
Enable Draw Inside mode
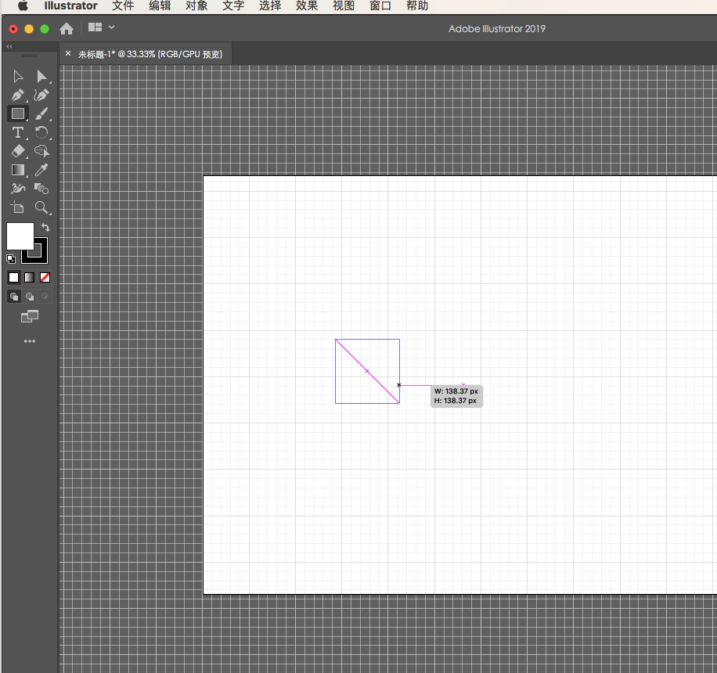click(45, 297)
